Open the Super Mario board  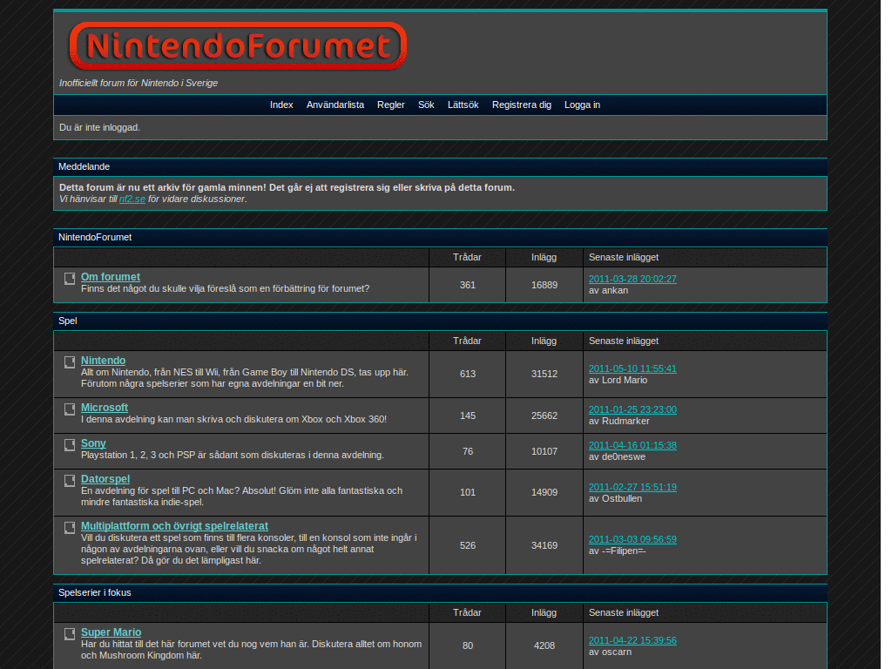pyautogui.click(x=111, y=632)
